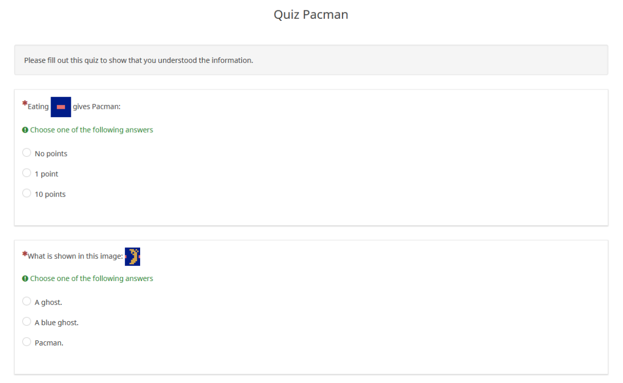
Task: Click the 'A blue ghost.' answer label text
Action: (57, 323)
